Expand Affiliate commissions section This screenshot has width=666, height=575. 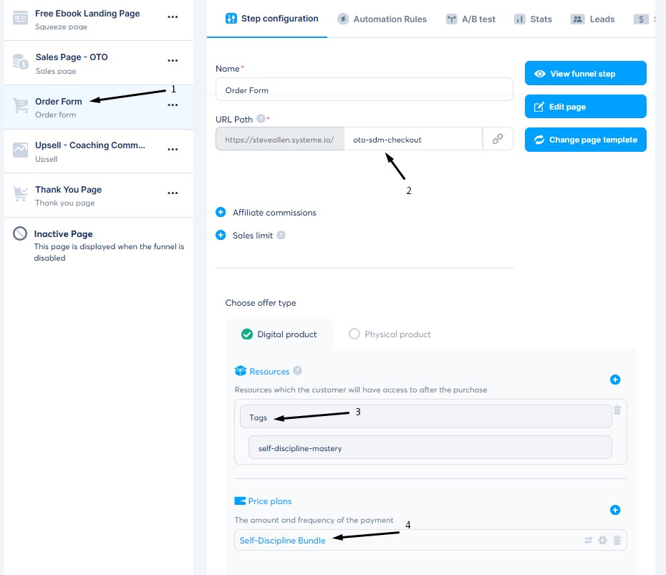coord(266,213)
